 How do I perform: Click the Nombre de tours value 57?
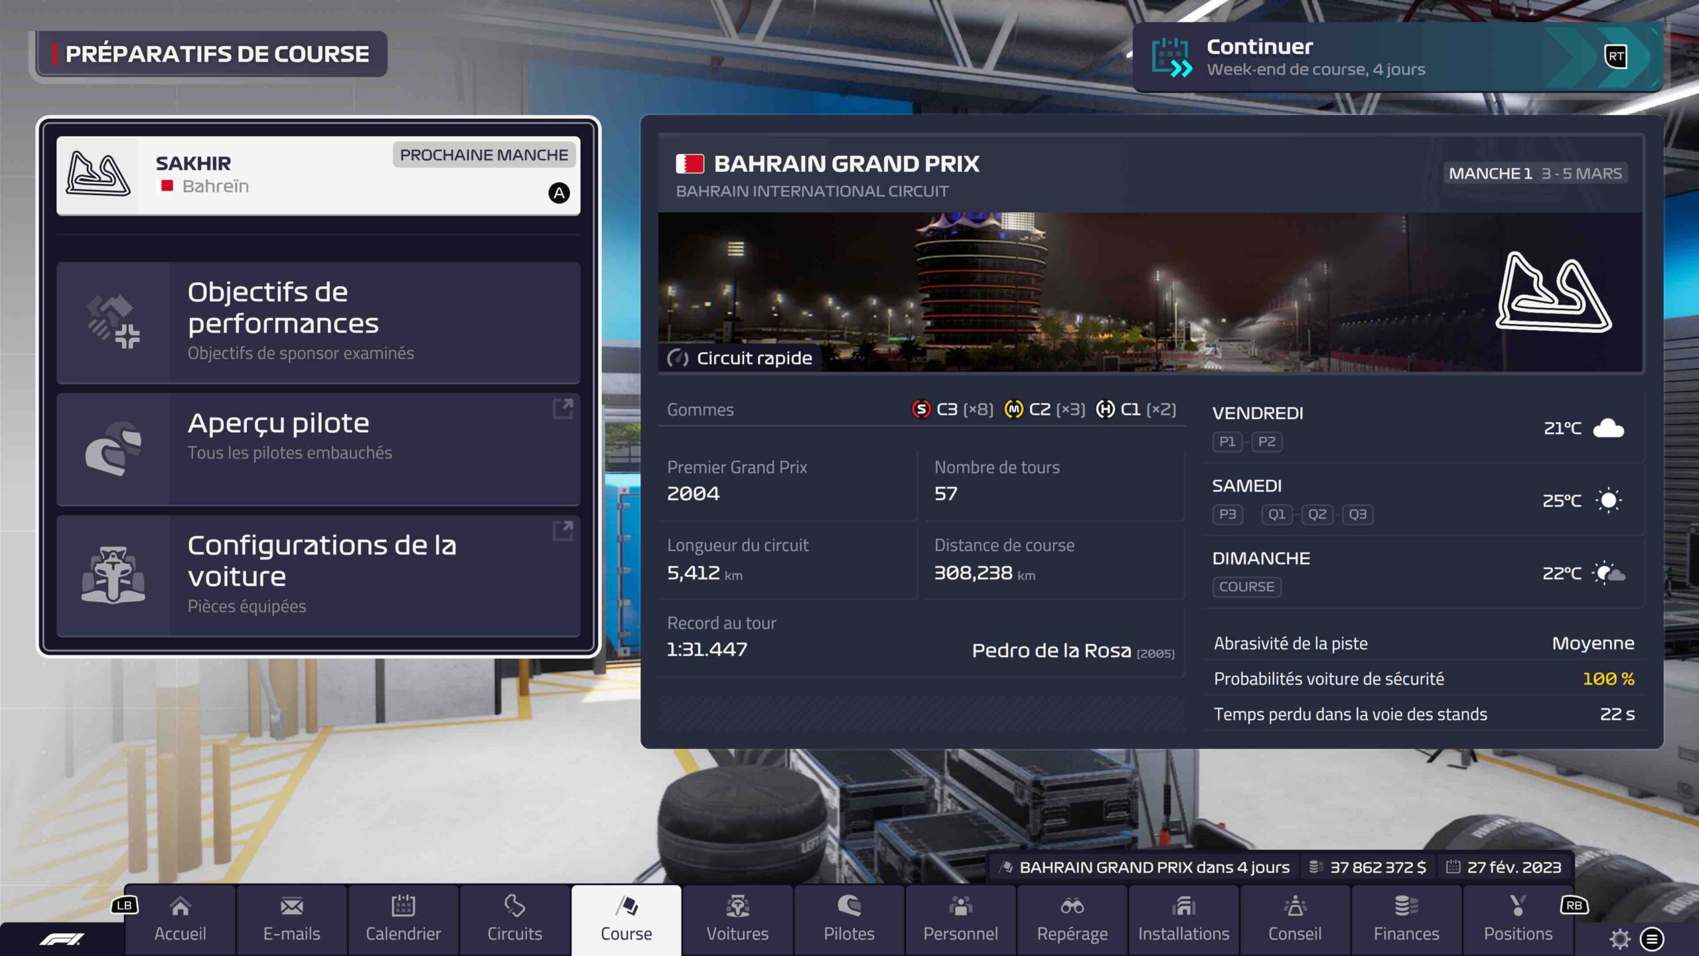click(946, 494)
